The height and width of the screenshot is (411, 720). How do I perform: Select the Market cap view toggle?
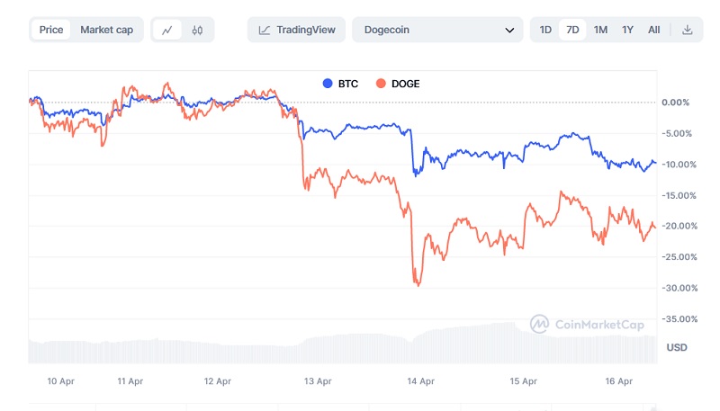(106, 30)
